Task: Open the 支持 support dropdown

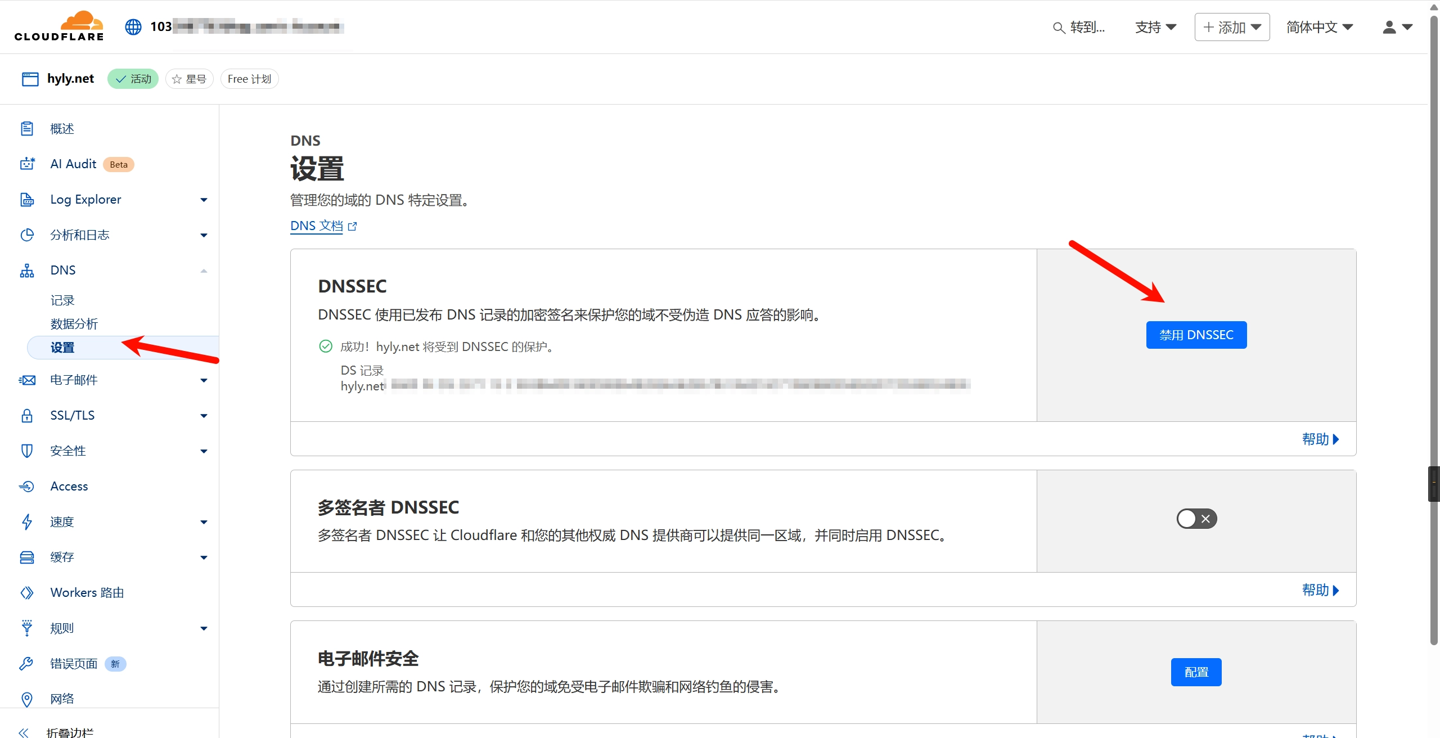Action: pos(1155,27)
